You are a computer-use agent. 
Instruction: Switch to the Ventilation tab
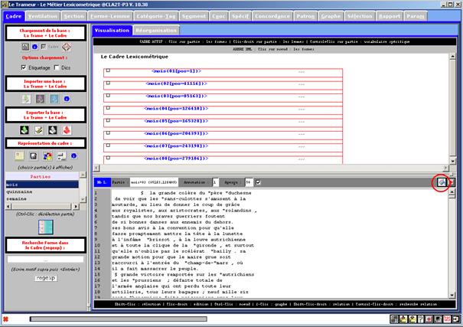(43, 16)
